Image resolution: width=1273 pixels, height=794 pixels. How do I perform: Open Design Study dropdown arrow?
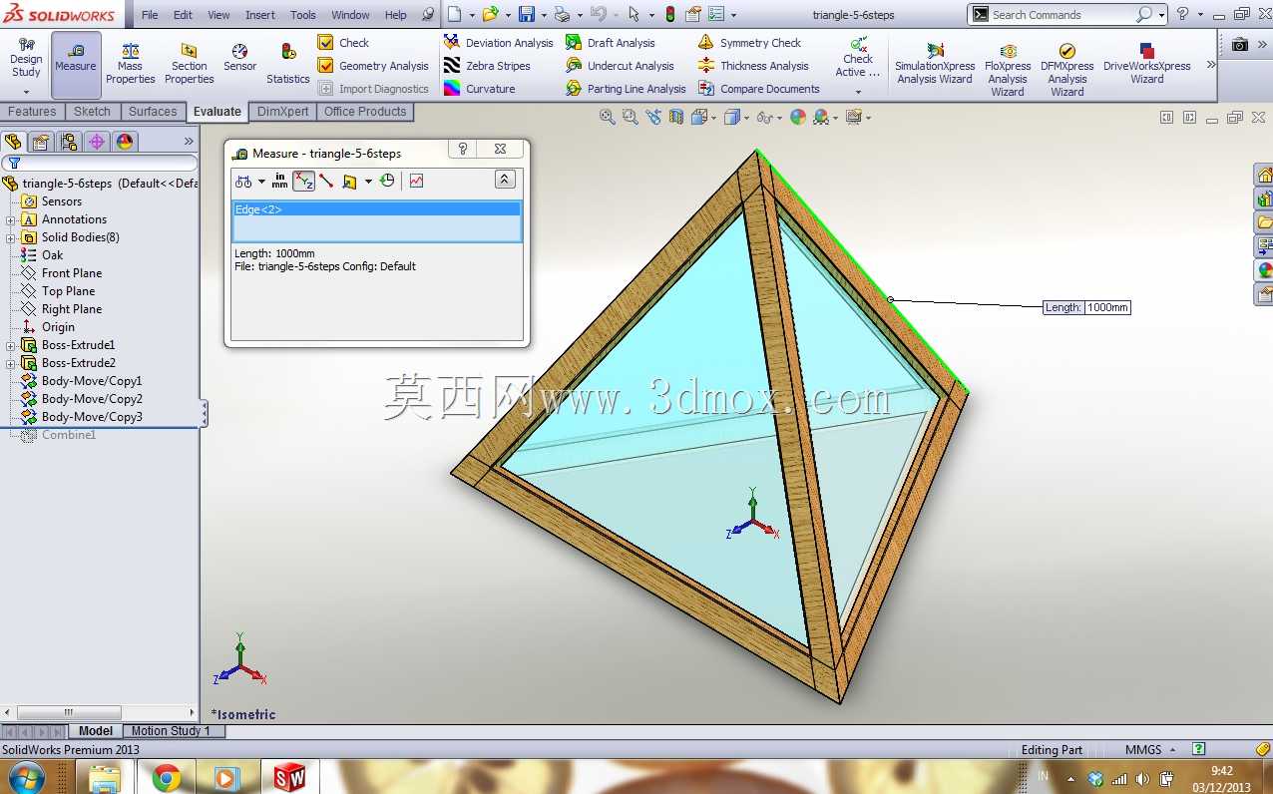[26, 91]
